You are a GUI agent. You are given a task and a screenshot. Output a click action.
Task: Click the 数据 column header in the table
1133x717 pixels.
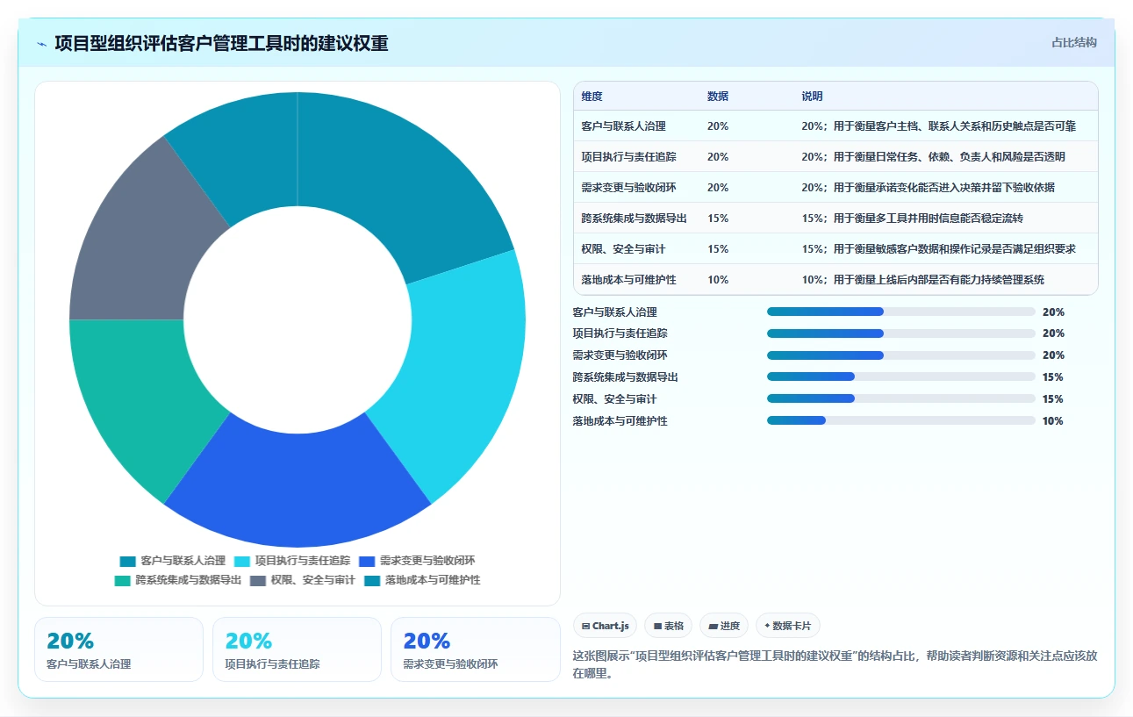coord(718,97)
